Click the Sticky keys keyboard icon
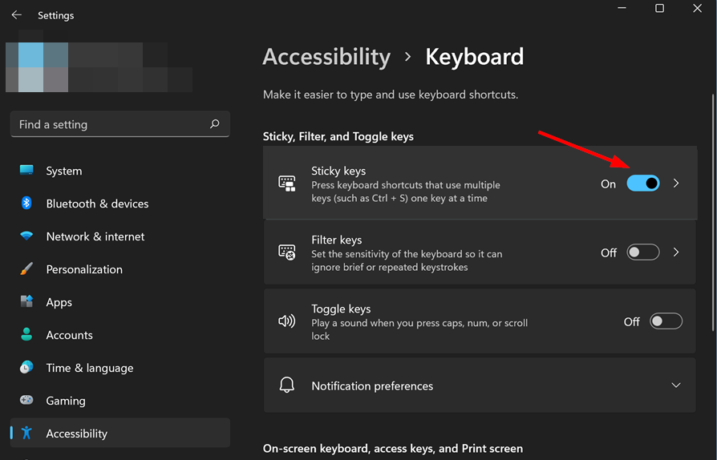Image resolution: width=717 pixels, height=460 pixels. (287, 184)
